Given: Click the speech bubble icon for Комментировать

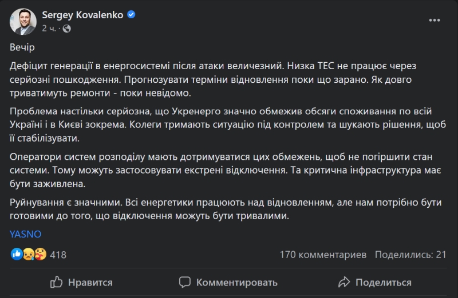Looking at the screenshot, I should (x=184, y=282).
